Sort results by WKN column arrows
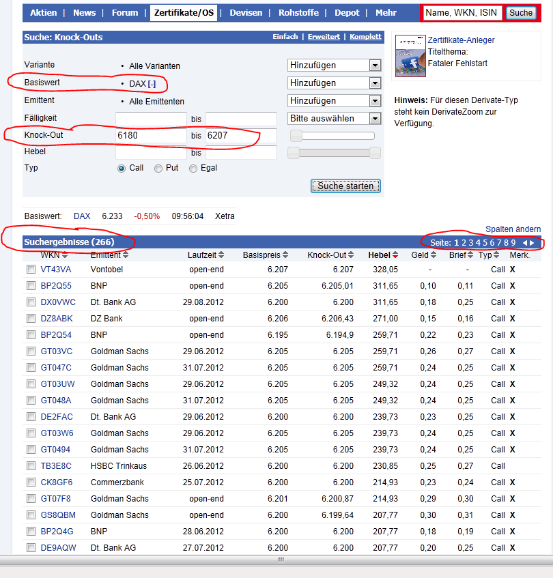553x578 pixels. coord(65,255)
